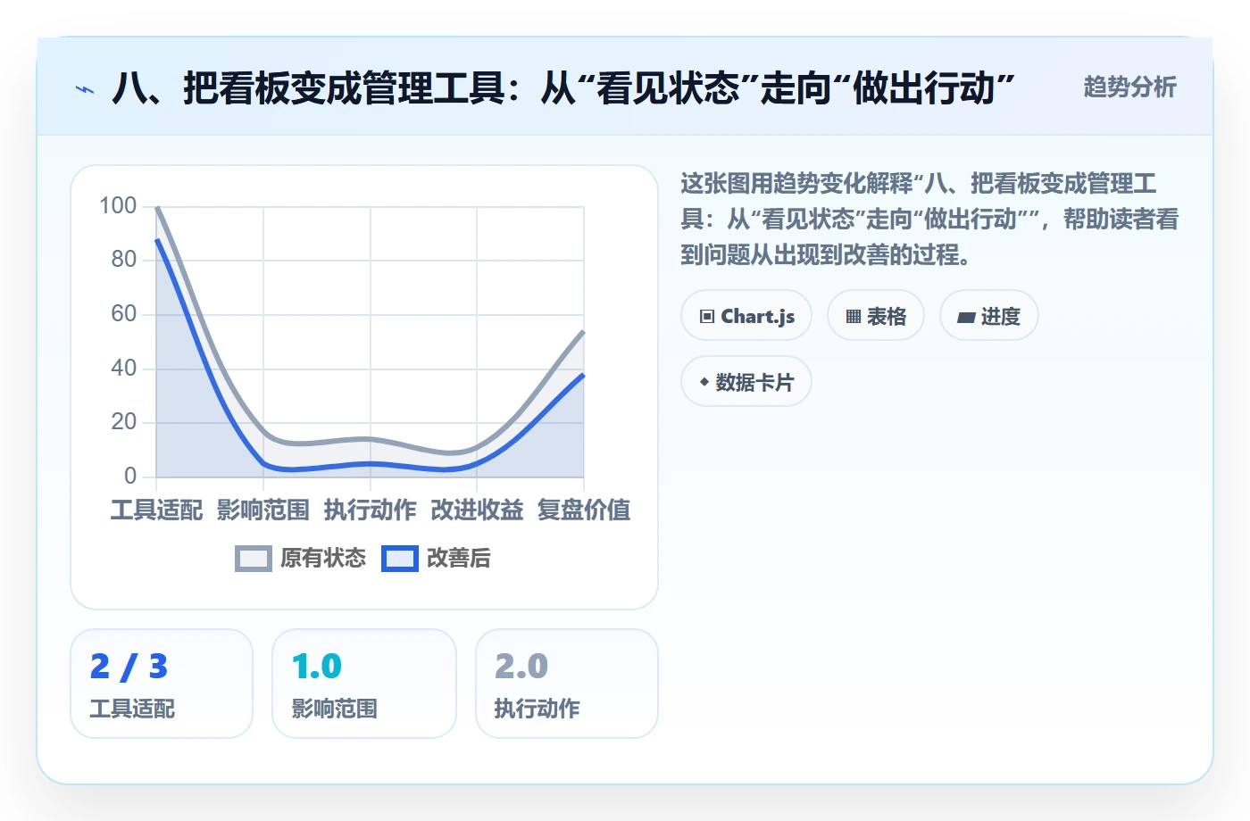Open the 2 / 3 工具适配 card

(162, 684)
